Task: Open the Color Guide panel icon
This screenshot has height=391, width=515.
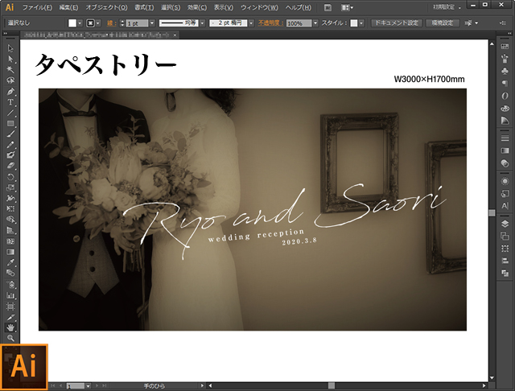Action: click(x=505, y=121)
